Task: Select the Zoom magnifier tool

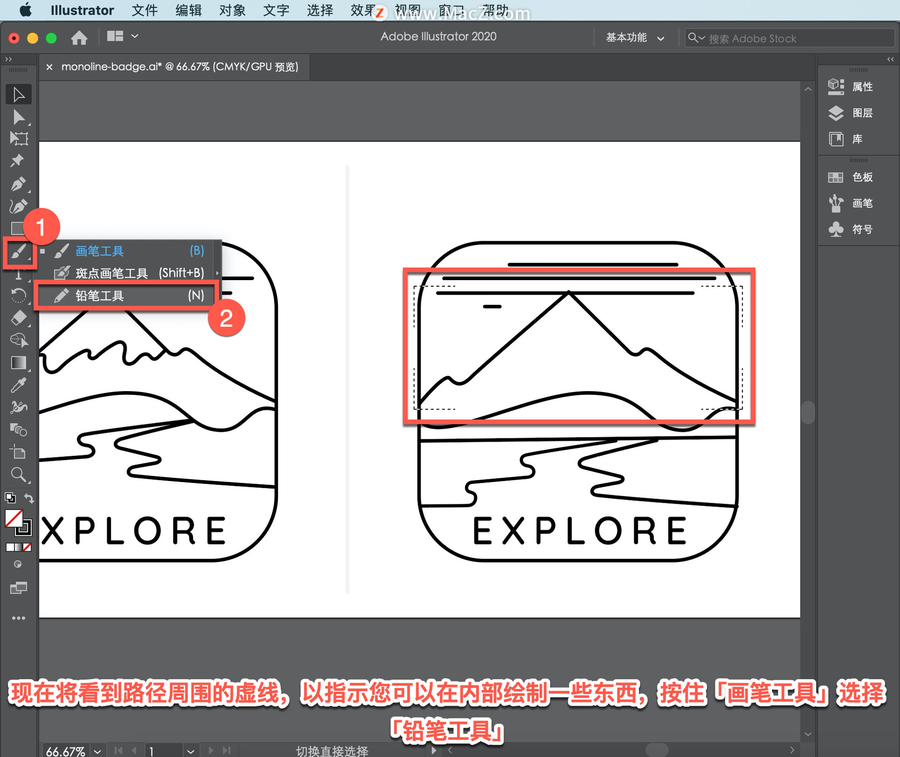Action: click(19, 475)
